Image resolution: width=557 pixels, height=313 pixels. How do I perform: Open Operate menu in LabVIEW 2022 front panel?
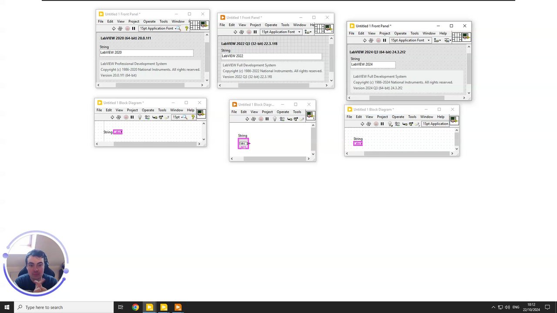point(271,25)
